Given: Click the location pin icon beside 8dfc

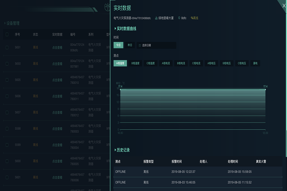Looking at the screenshot, I should pyautogui.click(x=179, y=18).
